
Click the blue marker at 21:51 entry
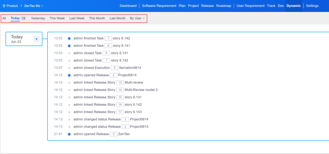pos(69,134)
